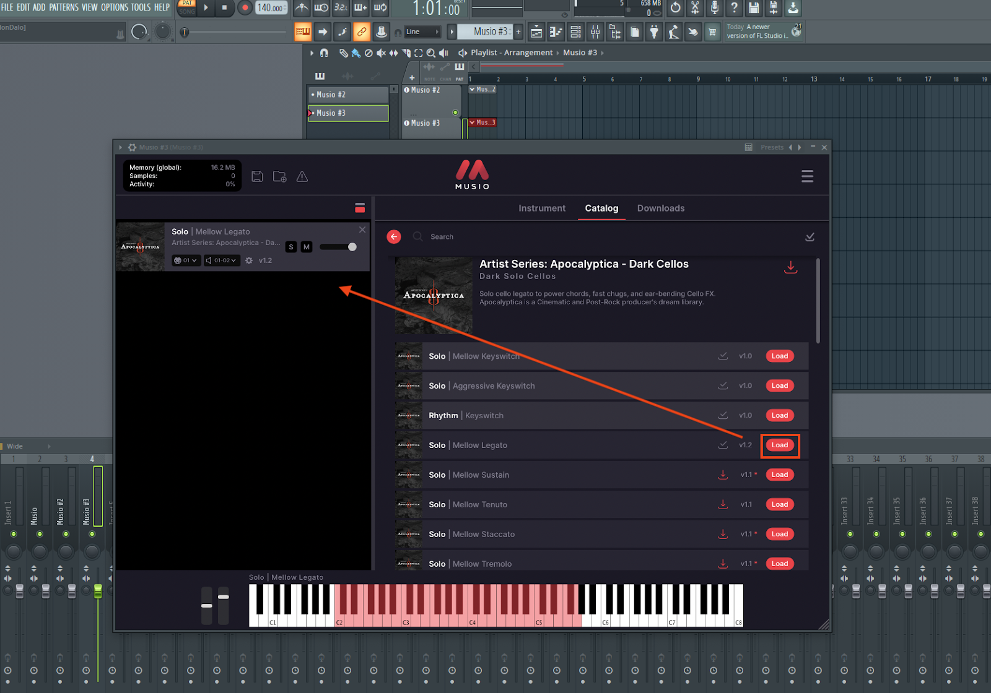
Task: Switch to the Instrument tab in Musio
Action: [x=542, y=209]
